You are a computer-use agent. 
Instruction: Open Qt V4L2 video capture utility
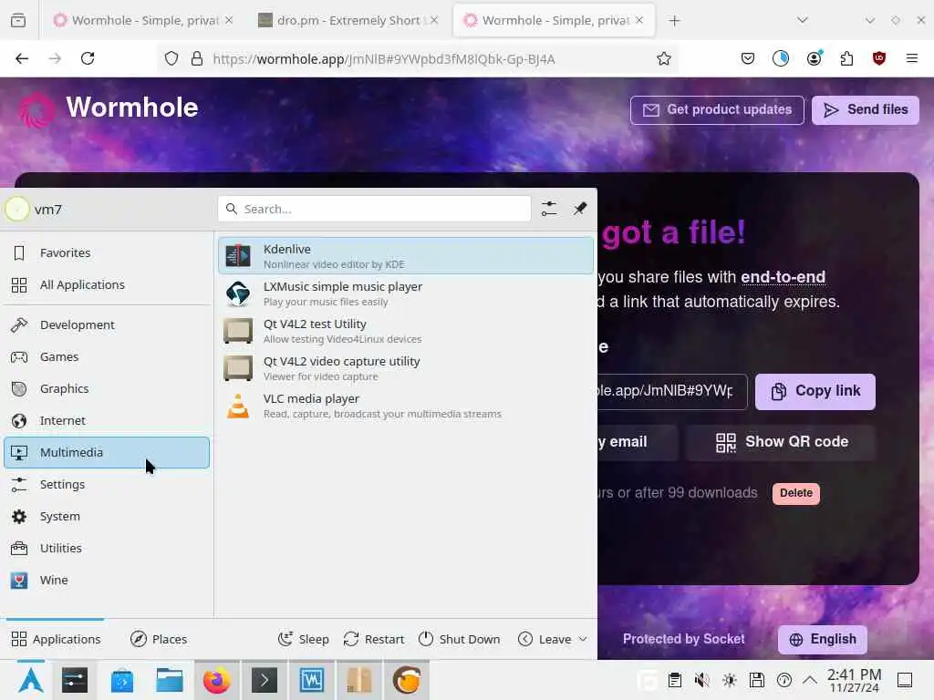[406, 368]
